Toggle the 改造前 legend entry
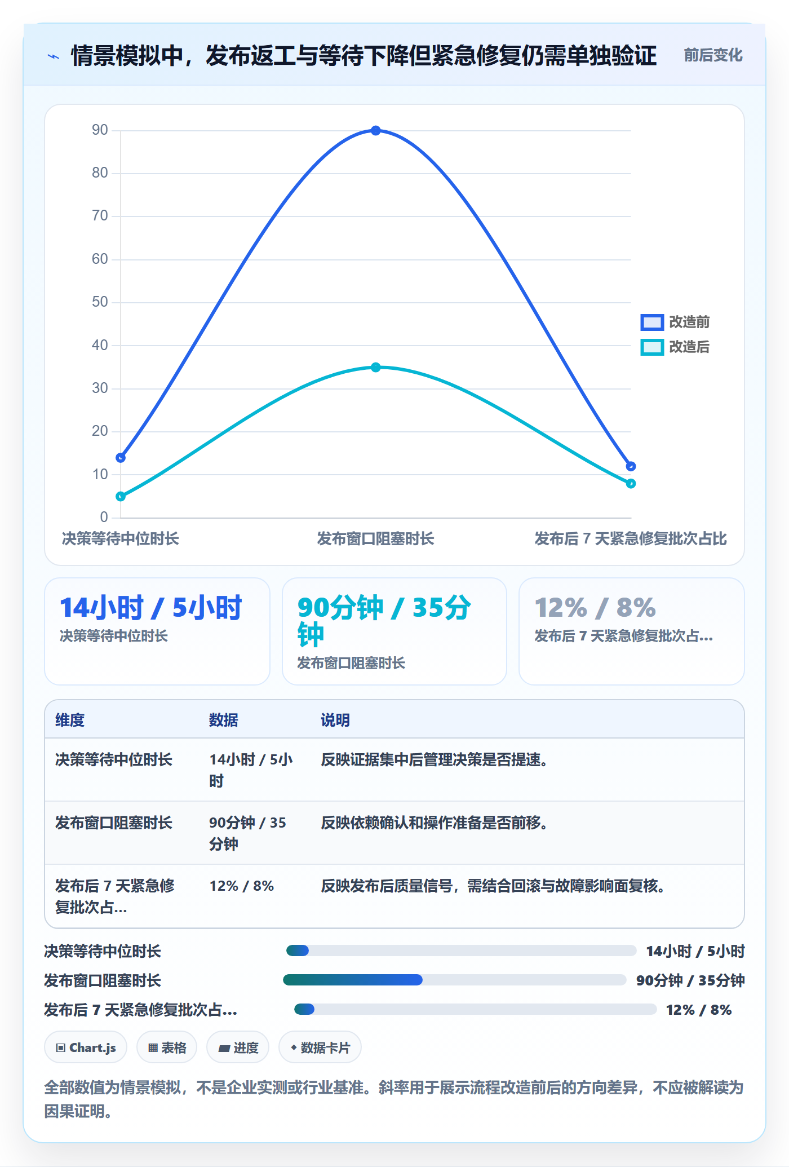The image size is (789, 1167). pyautogui.click(x=675, y=322)
